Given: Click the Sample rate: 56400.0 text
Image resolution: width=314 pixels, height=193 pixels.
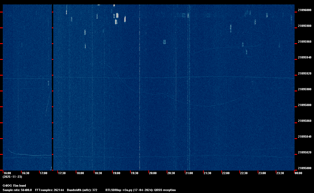Looking at the screenshot, I should pos(17,190).
